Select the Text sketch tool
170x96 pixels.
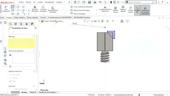pos(29,10)
